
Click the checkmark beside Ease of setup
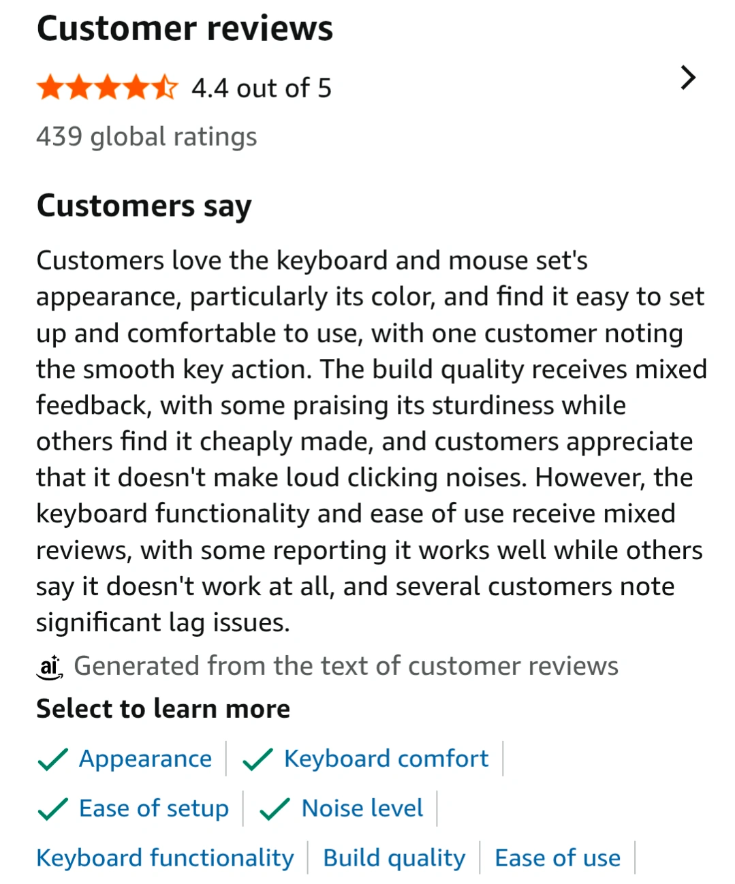(52, 808)
